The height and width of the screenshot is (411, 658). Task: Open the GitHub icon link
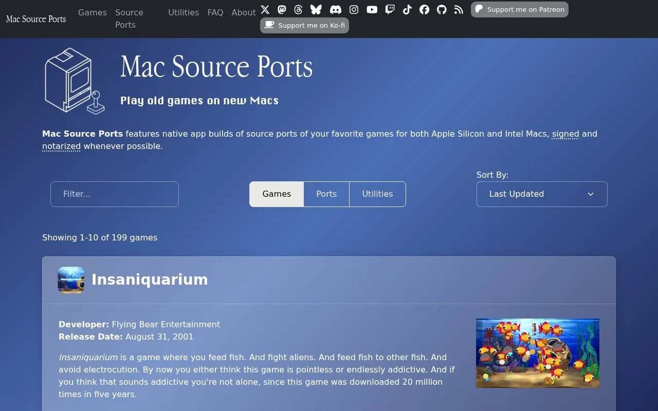[x=442, y=9]
